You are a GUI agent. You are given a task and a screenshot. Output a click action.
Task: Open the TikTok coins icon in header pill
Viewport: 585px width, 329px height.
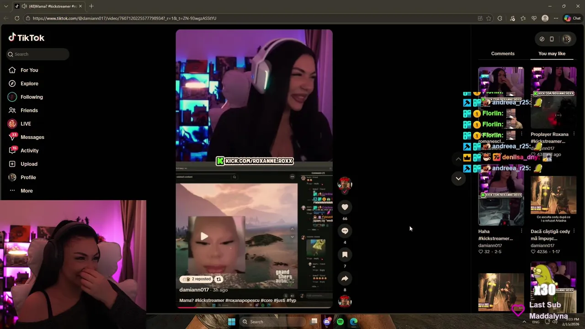pyautogui.click(x=542, y=39)
